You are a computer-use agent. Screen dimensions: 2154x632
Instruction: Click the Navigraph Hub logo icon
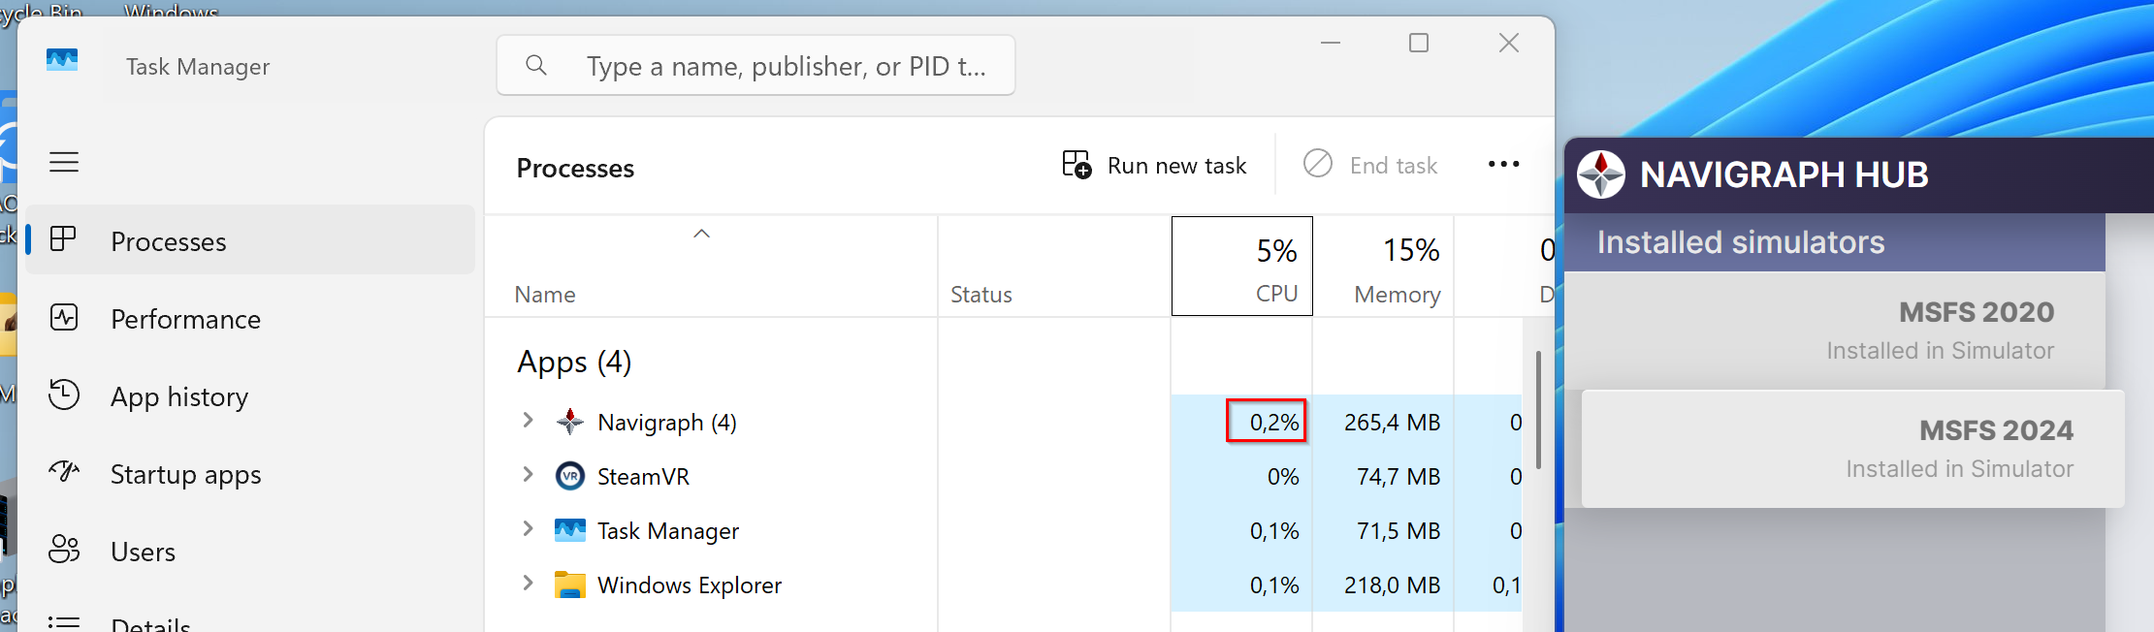pos(1600,174)
